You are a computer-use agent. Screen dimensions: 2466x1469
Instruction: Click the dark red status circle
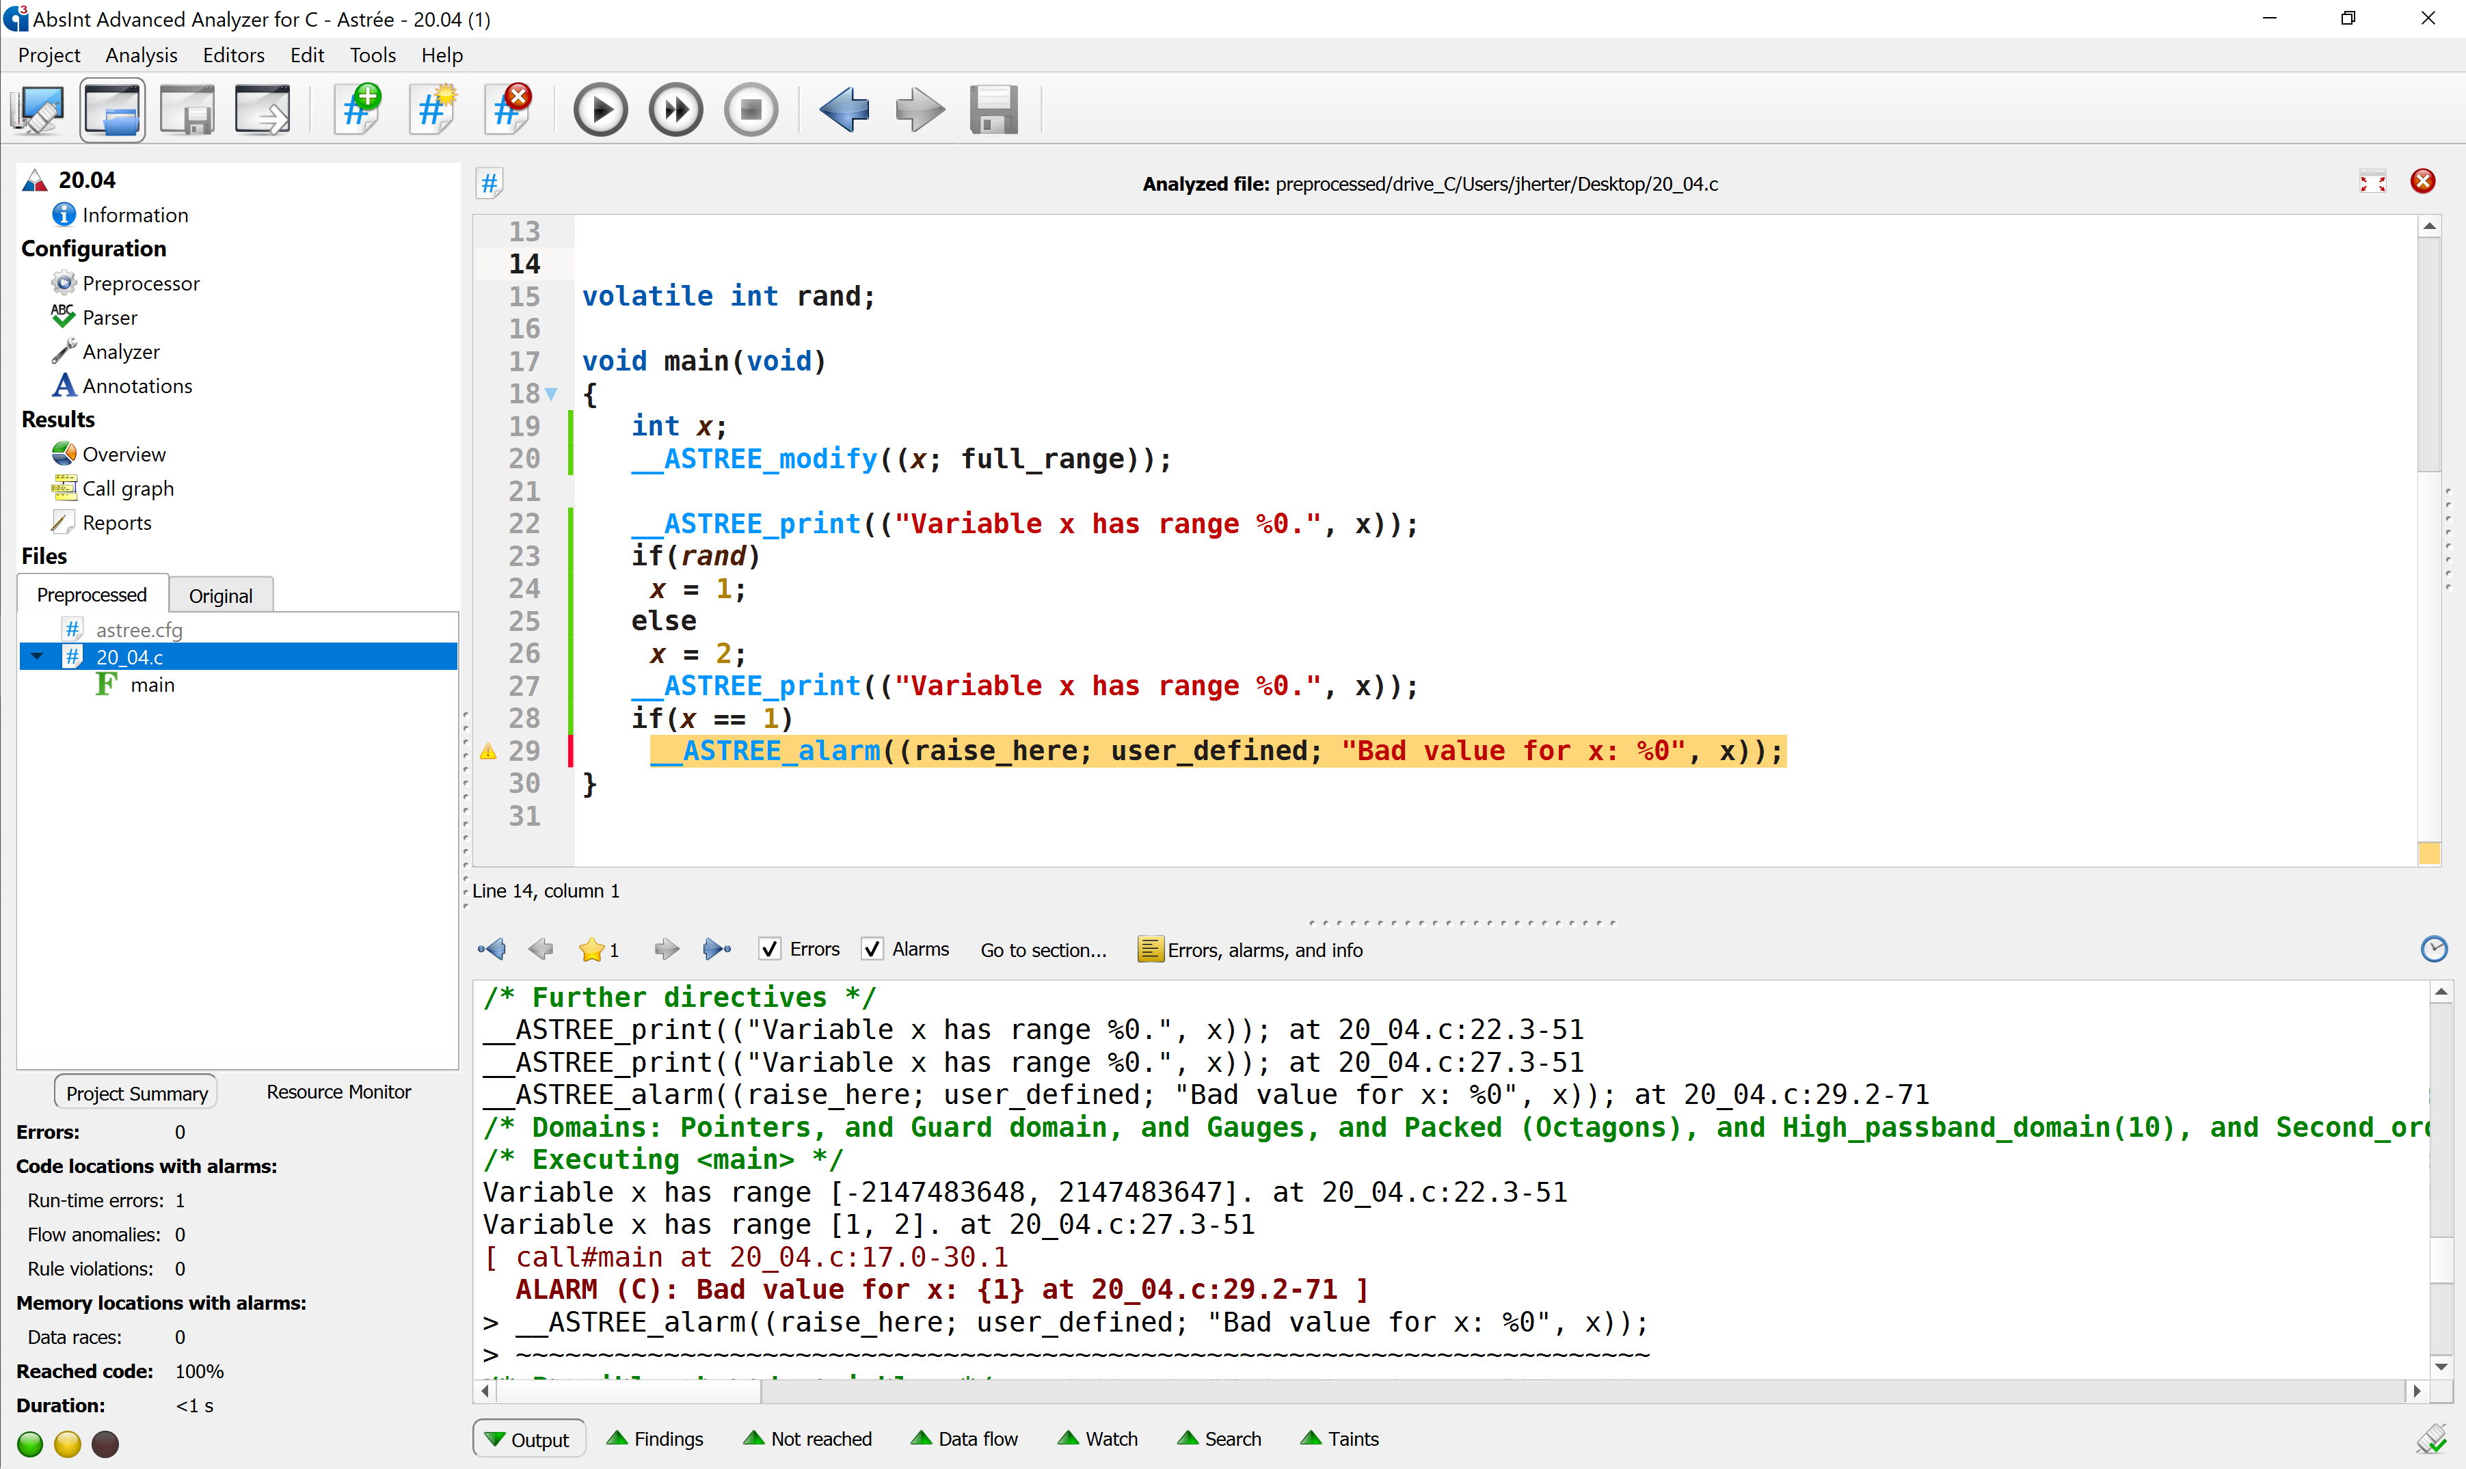105,1444
